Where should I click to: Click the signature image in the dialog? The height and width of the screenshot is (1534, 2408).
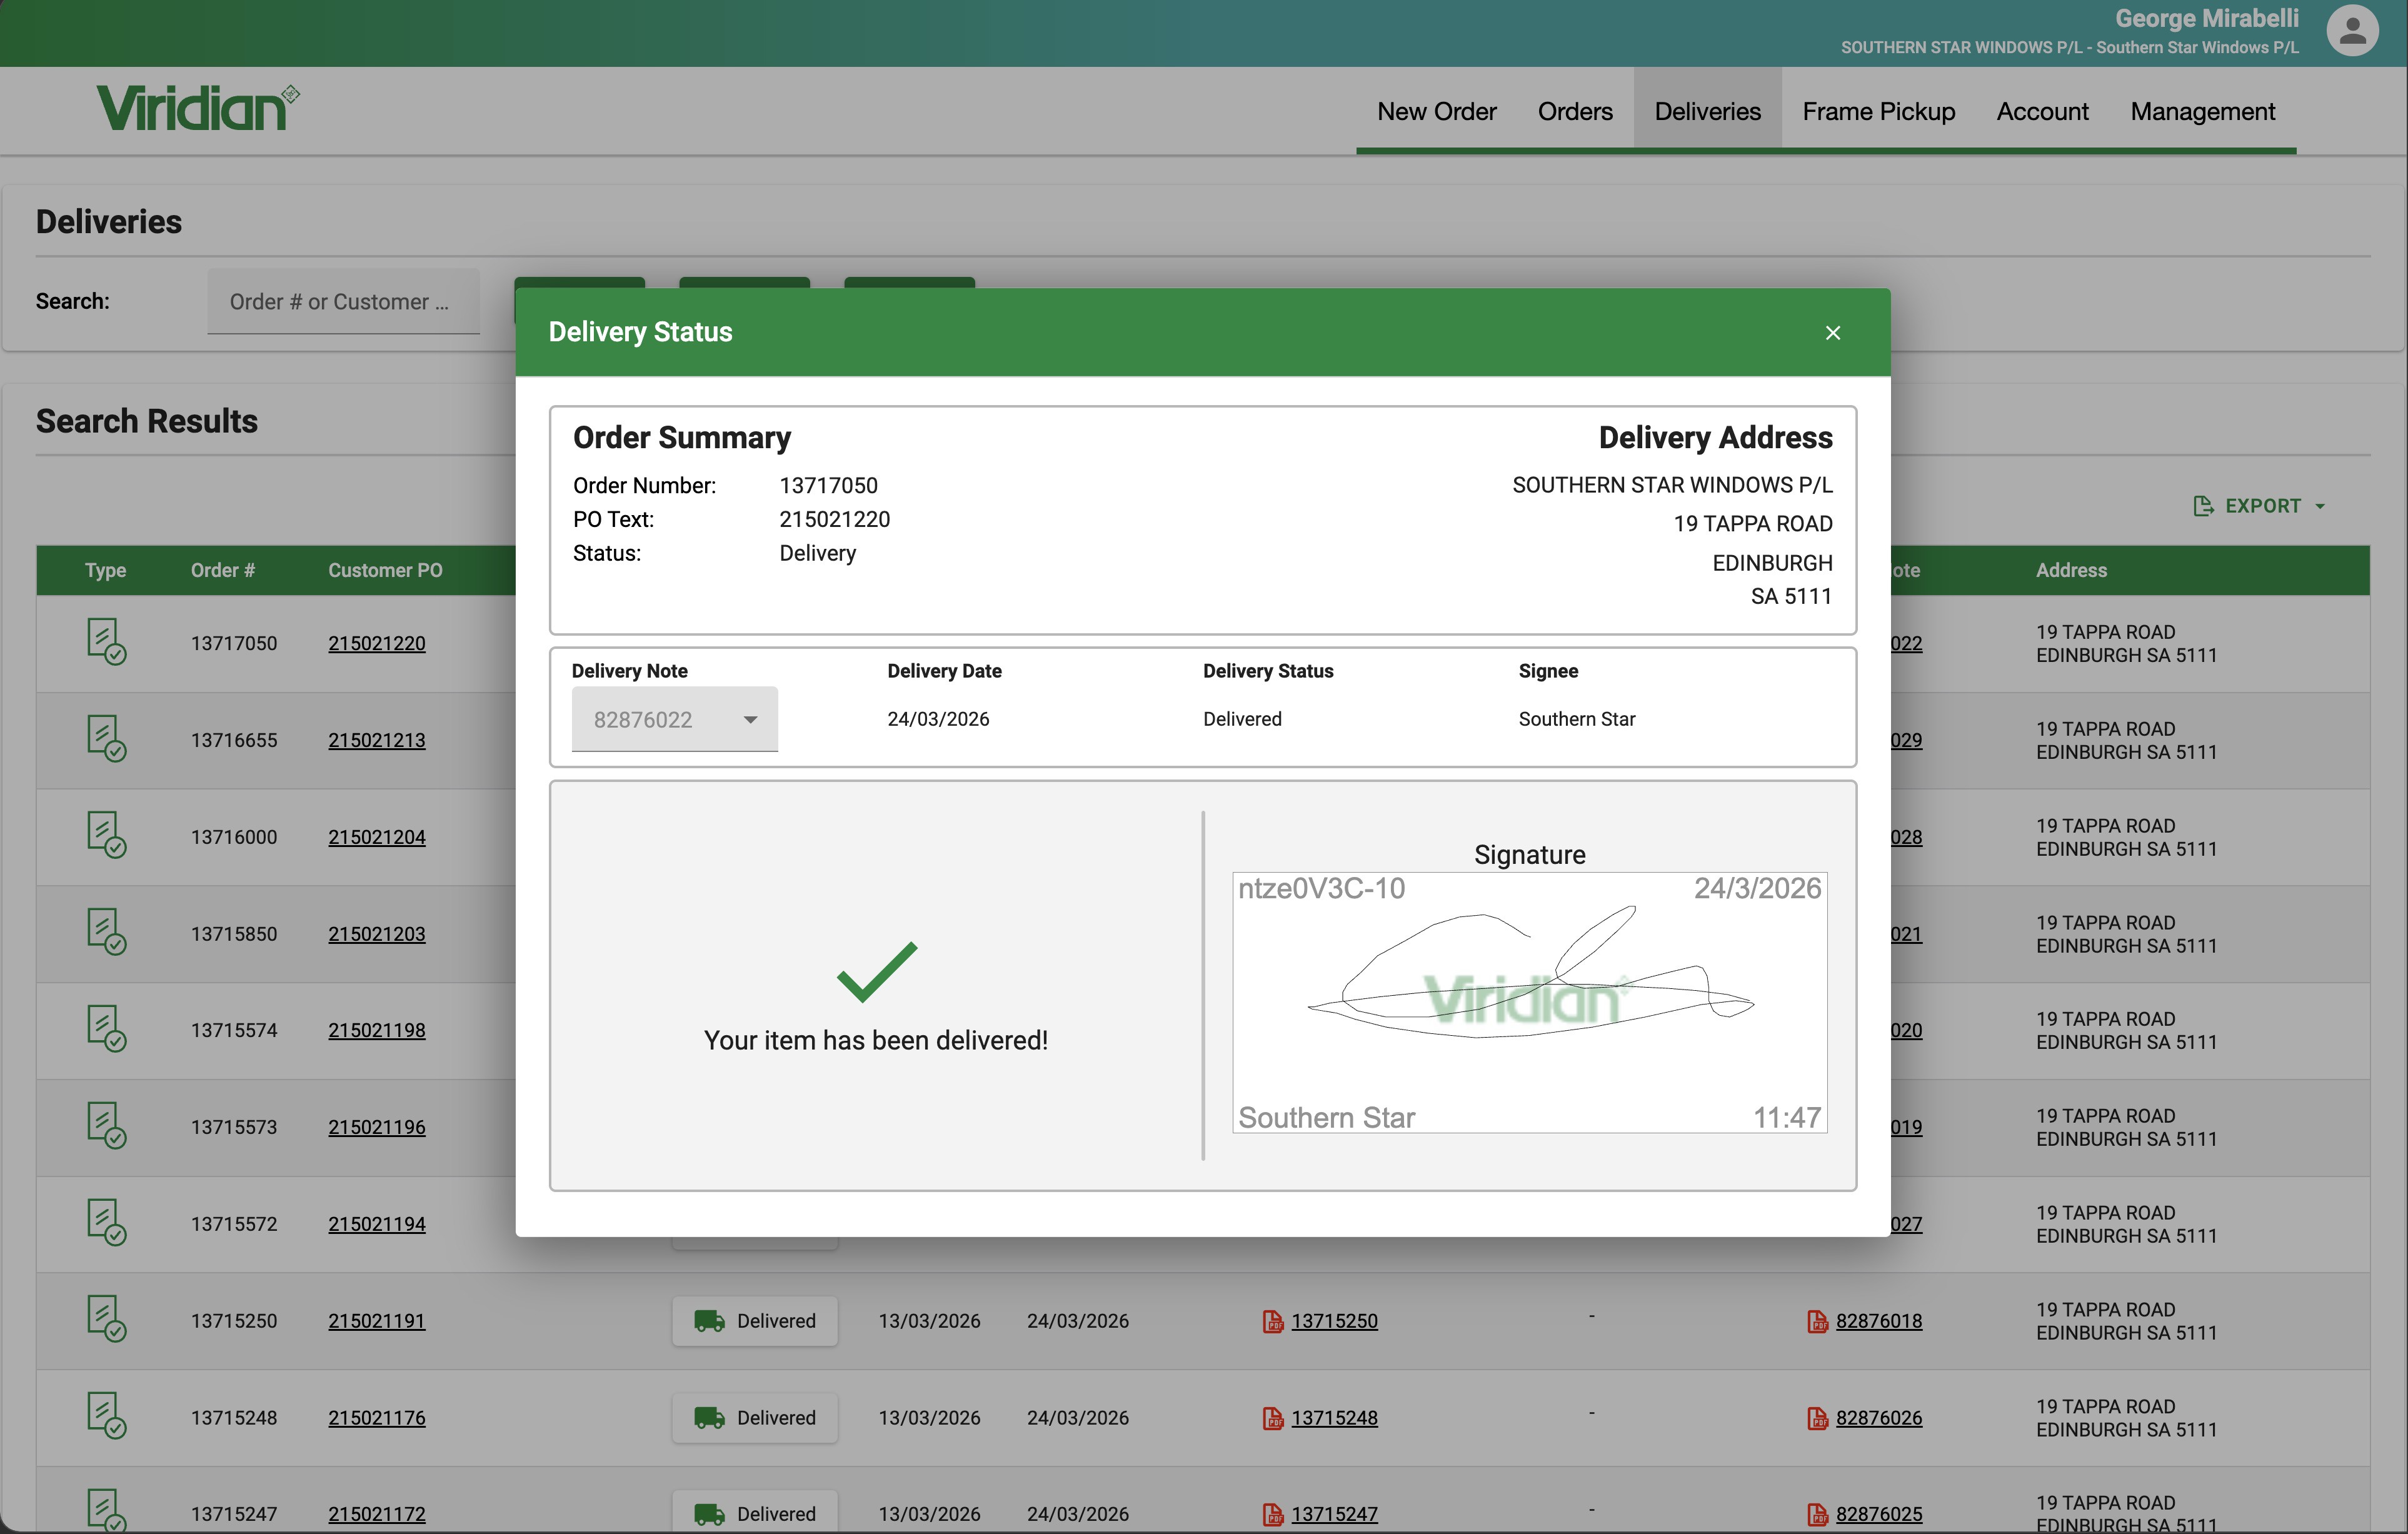point(1529,1003)
